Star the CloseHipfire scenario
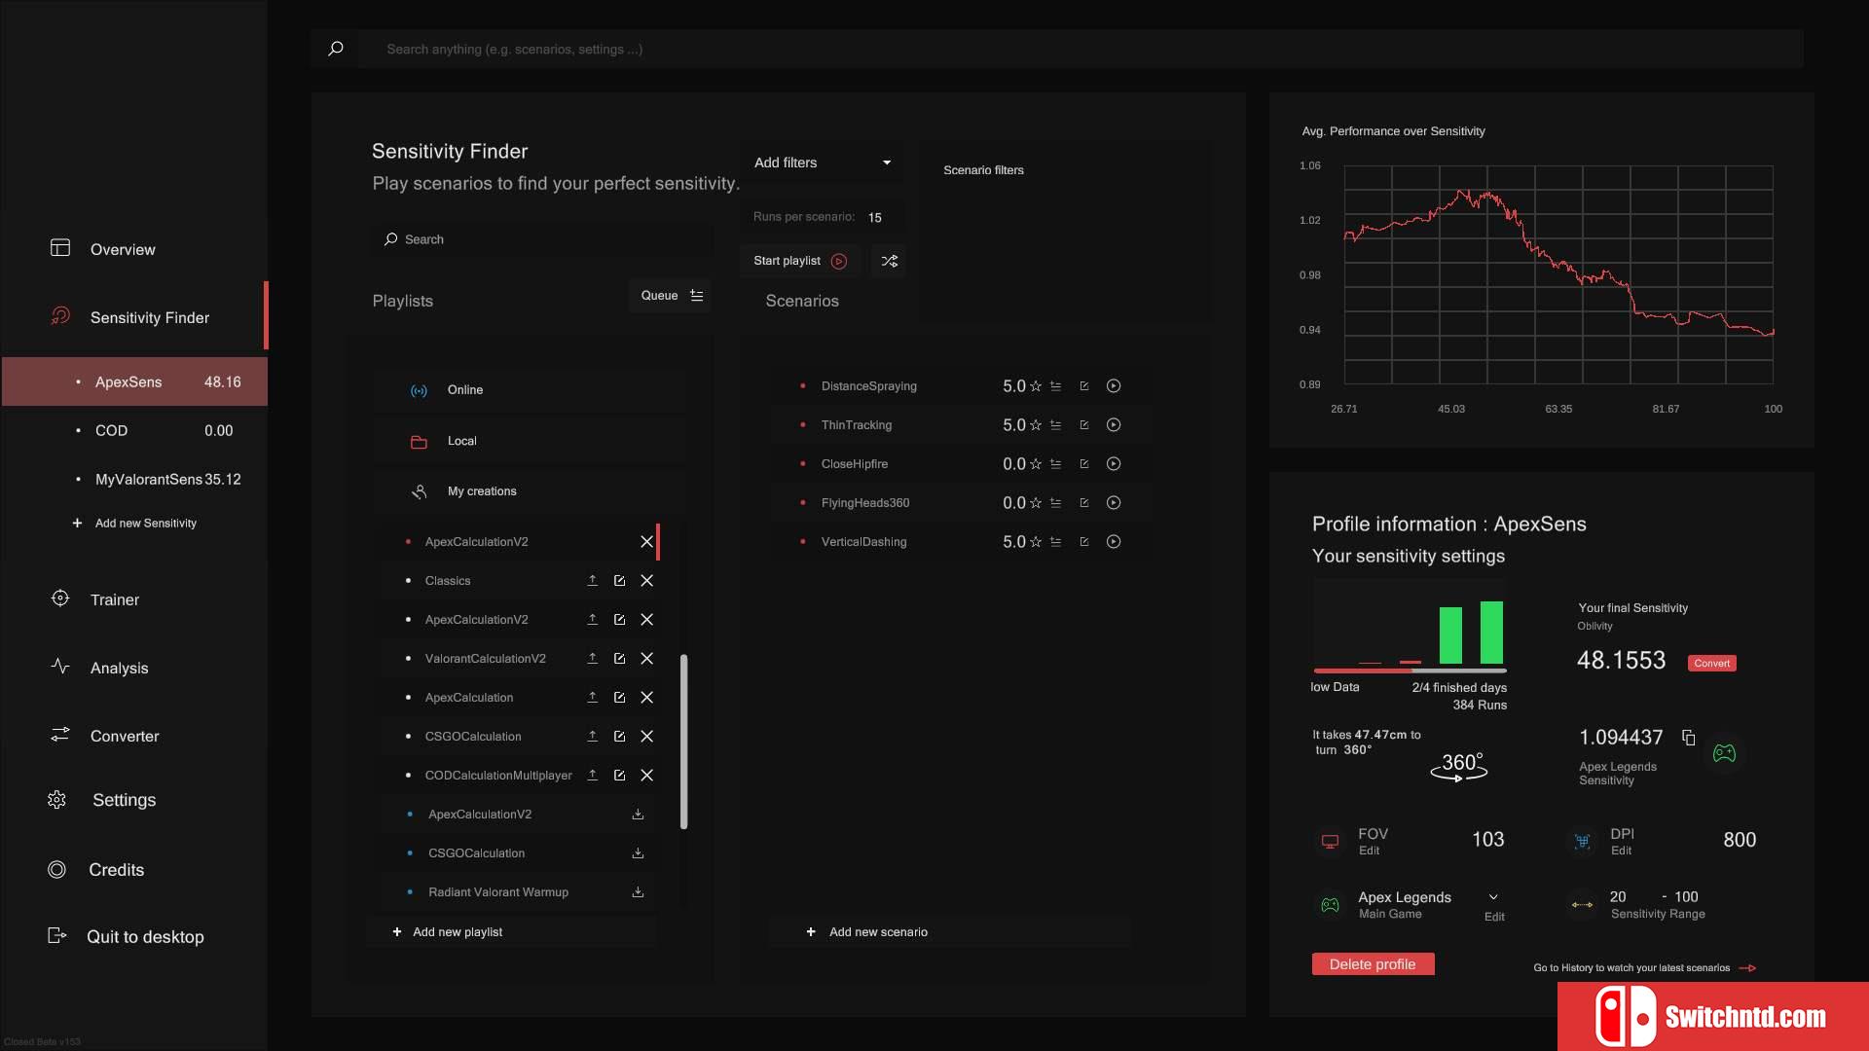Viewport: 1869px width, 1051px height. click(x=1036, y=464)
